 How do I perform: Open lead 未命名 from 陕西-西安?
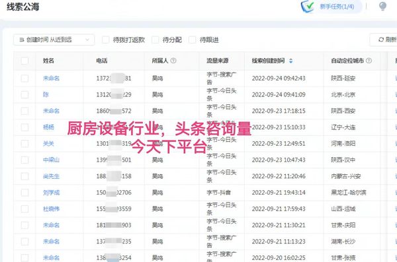(x=51, y=111)
